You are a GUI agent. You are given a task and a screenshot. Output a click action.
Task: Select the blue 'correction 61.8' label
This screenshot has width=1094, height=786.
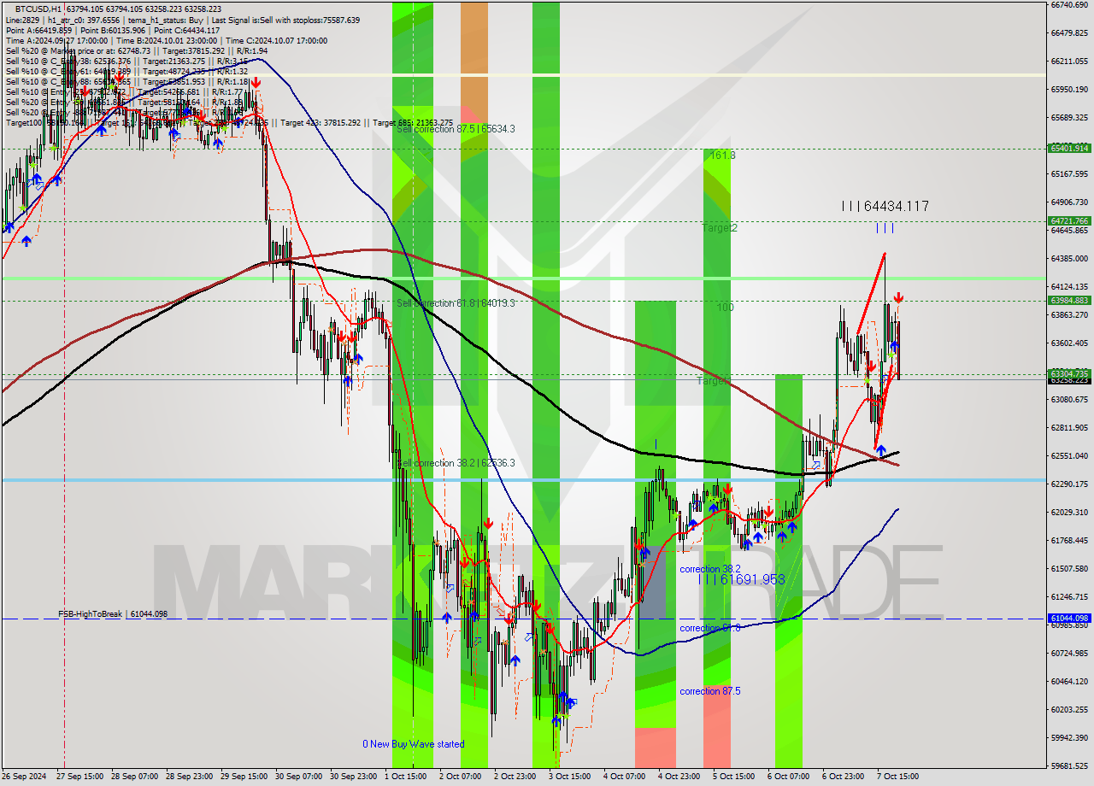point(710,628)
